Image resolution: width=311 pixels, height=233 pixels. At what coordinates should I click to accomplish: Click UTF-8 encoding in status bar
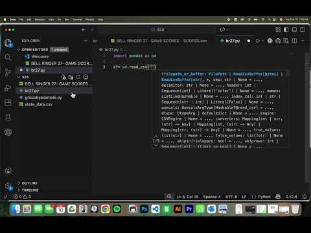pos(231,197)
